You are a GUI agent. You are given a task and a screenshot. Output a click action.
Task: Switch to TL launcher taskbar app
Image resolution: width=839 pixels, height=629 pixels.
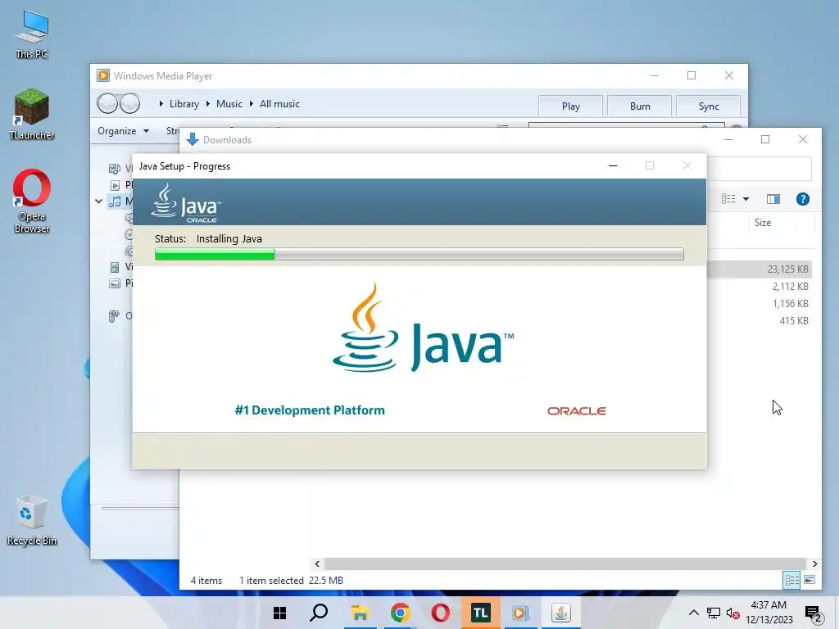tap(480, 613)
